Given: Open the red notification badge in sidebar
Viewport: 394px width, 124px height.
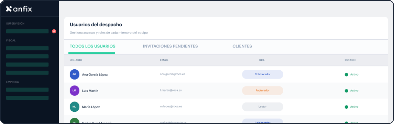Looking at the screenshot, I should click(x=54, y=31).
